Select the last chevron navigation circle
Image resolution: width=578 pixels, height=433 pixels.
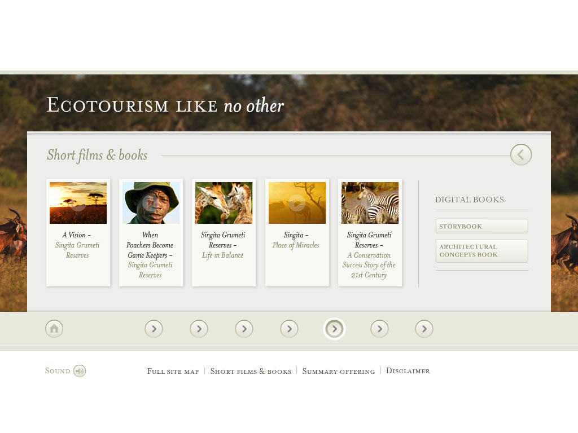point(424,329)
